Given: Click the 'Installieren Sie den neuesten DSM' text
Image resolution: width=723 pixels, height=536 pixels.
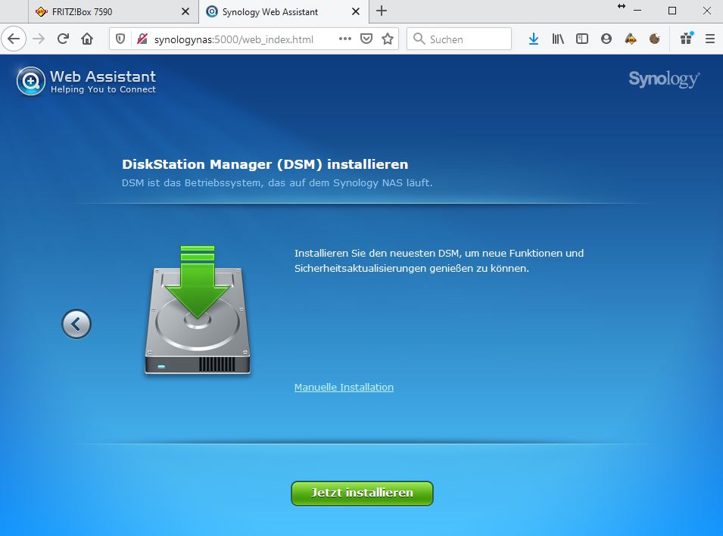Looking at the screenshot, I should pos(439,260).
